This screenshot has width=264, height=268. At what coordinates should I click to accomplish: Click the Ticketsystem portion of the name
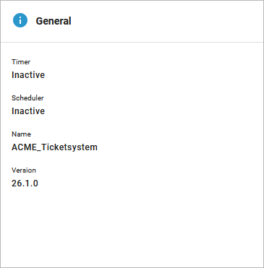(69, 147)
